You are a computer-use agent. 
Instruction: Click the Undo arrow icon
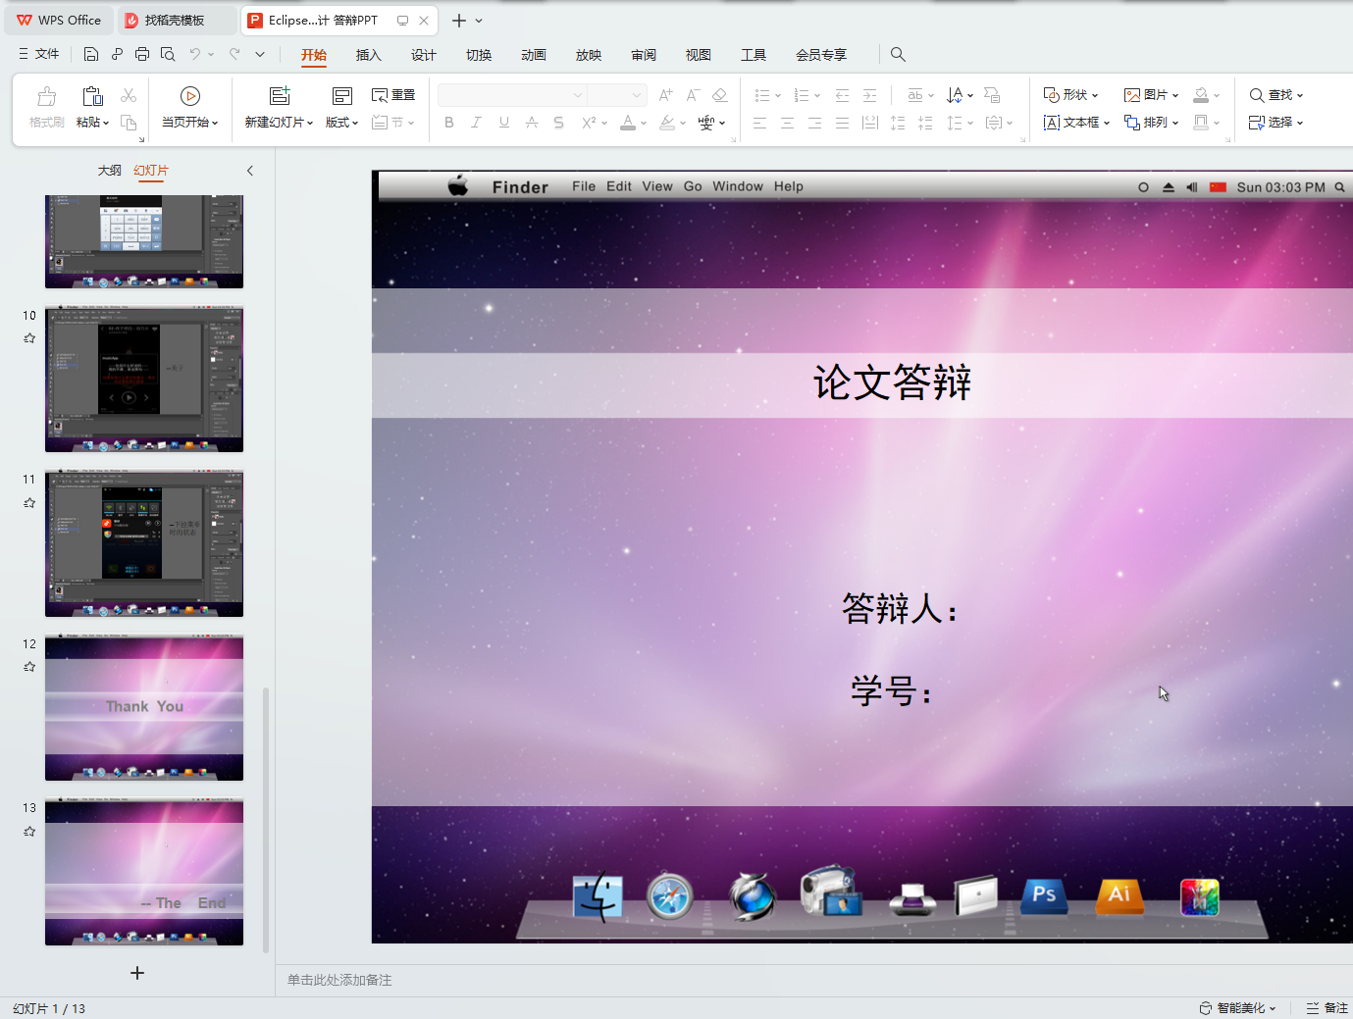tap(195, 55)
